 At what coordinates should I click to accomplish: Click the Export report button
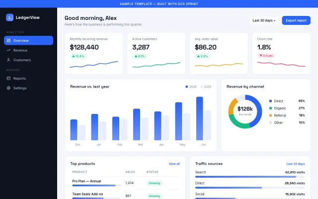click(296, 20)
